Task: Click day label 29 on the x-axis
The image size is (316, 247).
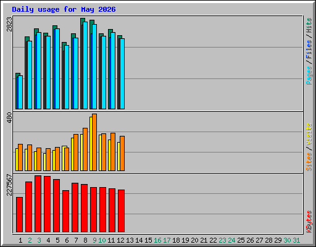Action: click(x=278, y=240)
